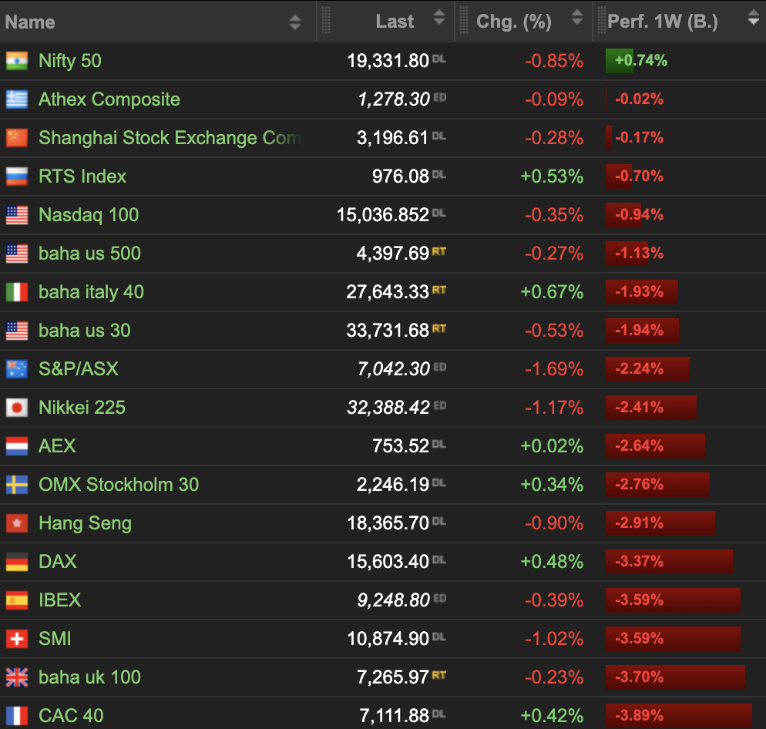Image resolution: width=766 pixels, height=729 pixels.
Task: Click the India flag beside Nifty 50
Action: click(x=17, y=61)
